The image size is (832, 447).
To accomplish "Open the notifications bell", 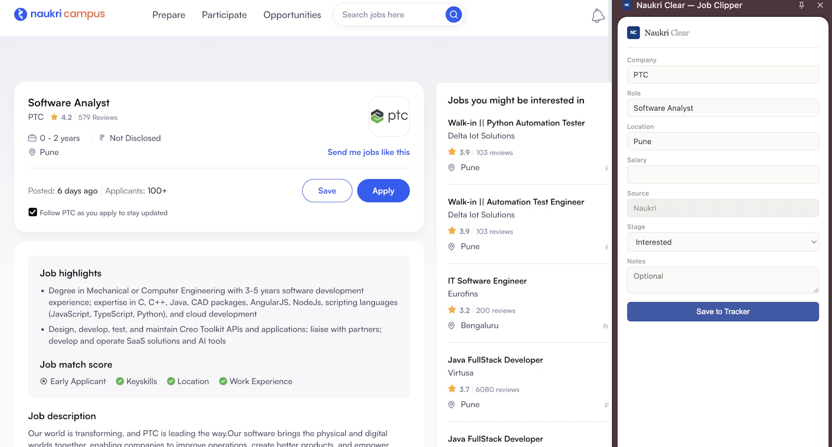I will pos(598,16).
